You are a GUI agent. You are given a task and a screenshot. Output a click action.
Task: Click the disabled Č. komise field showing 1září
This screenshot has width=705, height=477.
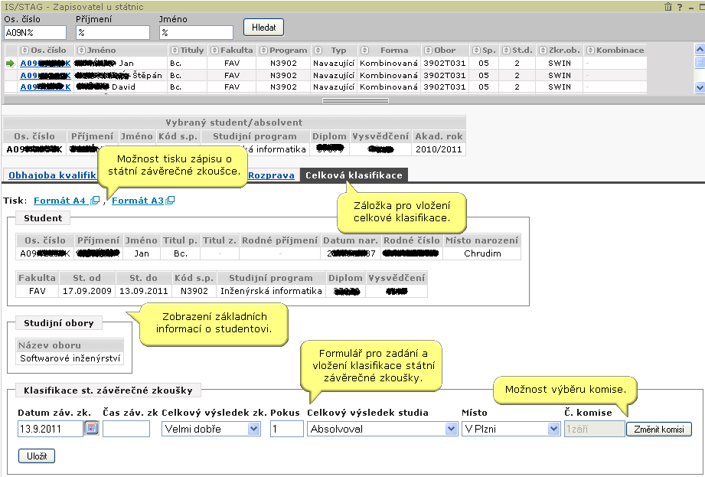tap(595, 429)
